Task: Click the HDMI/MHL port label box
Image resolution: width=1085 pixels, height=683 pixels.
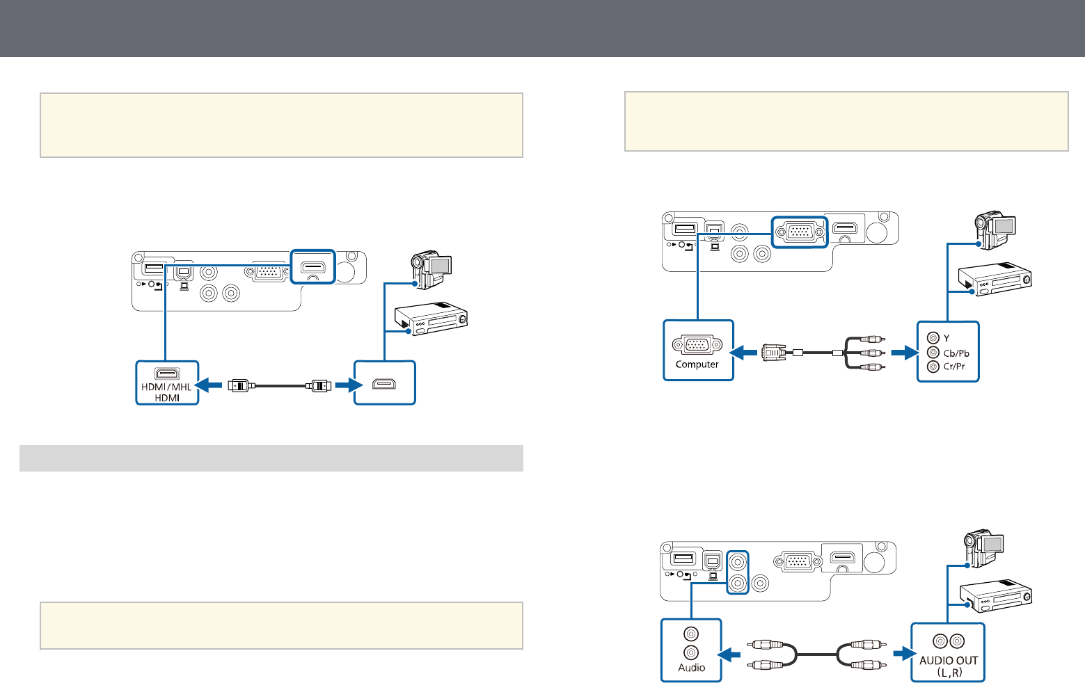Action: pos(167,383)
